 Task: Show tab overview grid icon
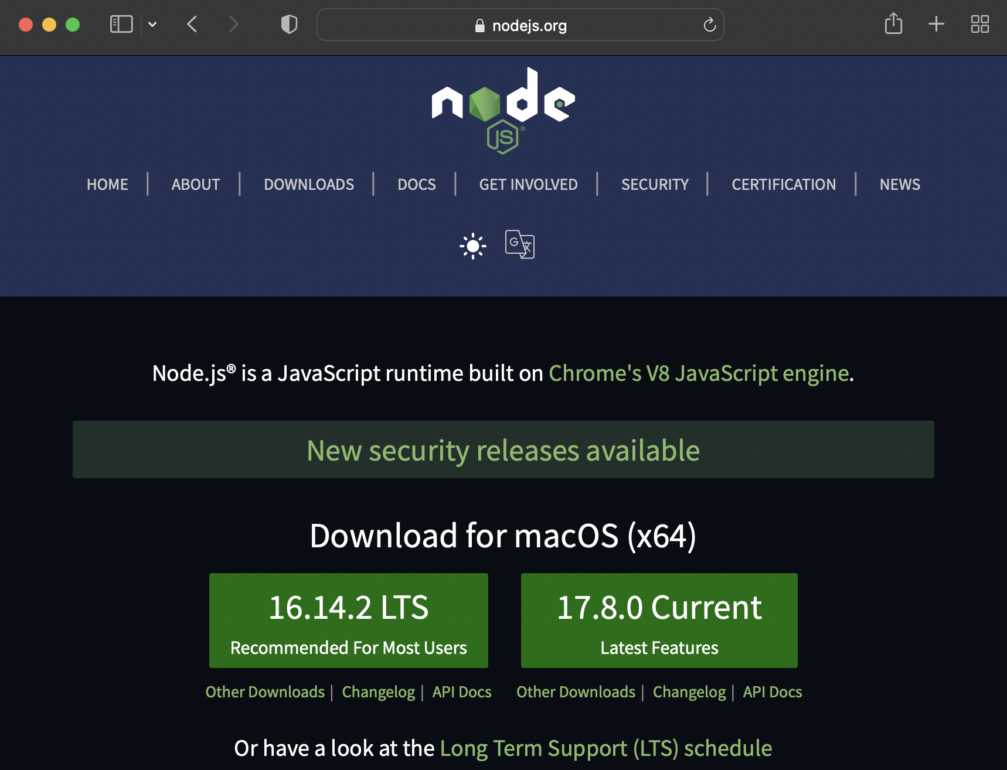tap(979, 24)
